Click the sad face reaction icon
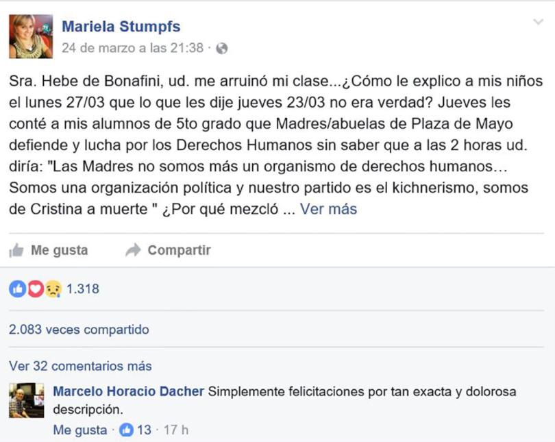Screen dimensions: 555x442 52,289
